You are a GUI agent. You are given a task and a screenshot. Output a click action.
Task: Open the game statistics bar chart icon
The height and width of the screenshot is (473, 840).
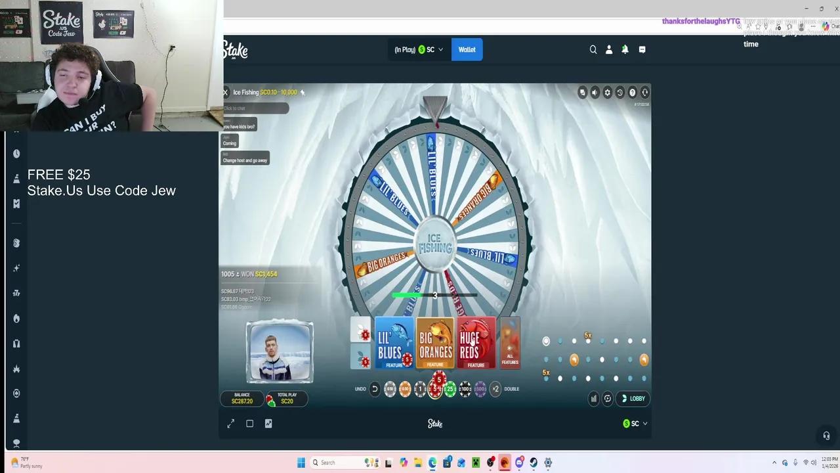(x=594, y=399)
